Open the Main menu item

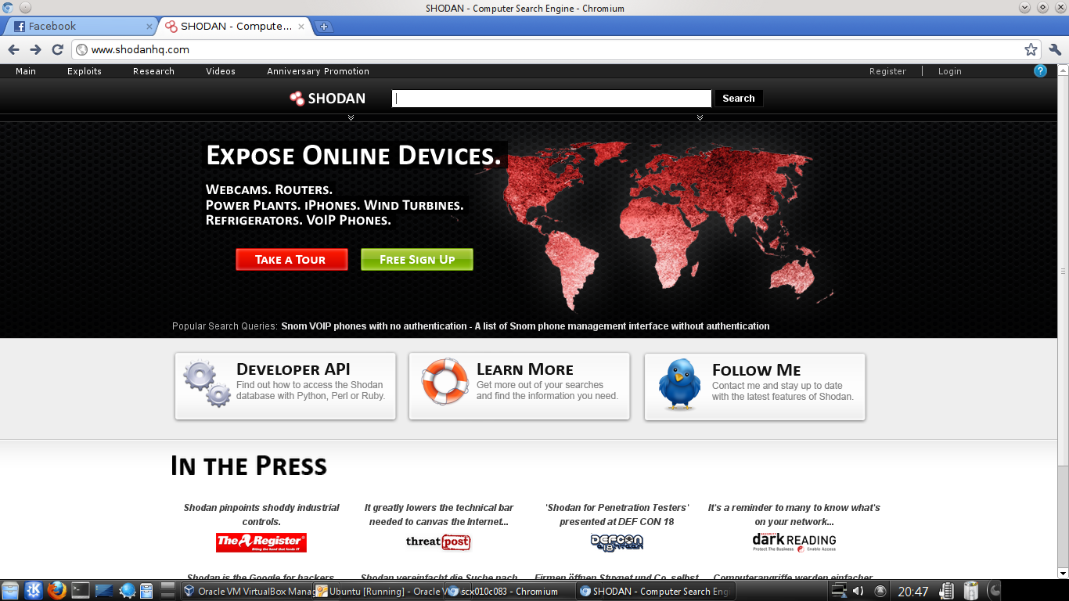click(26, 71)
